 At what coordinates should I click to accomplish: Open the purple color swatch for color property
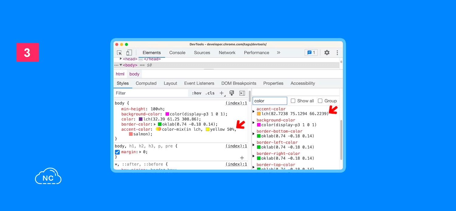point(141,119)
